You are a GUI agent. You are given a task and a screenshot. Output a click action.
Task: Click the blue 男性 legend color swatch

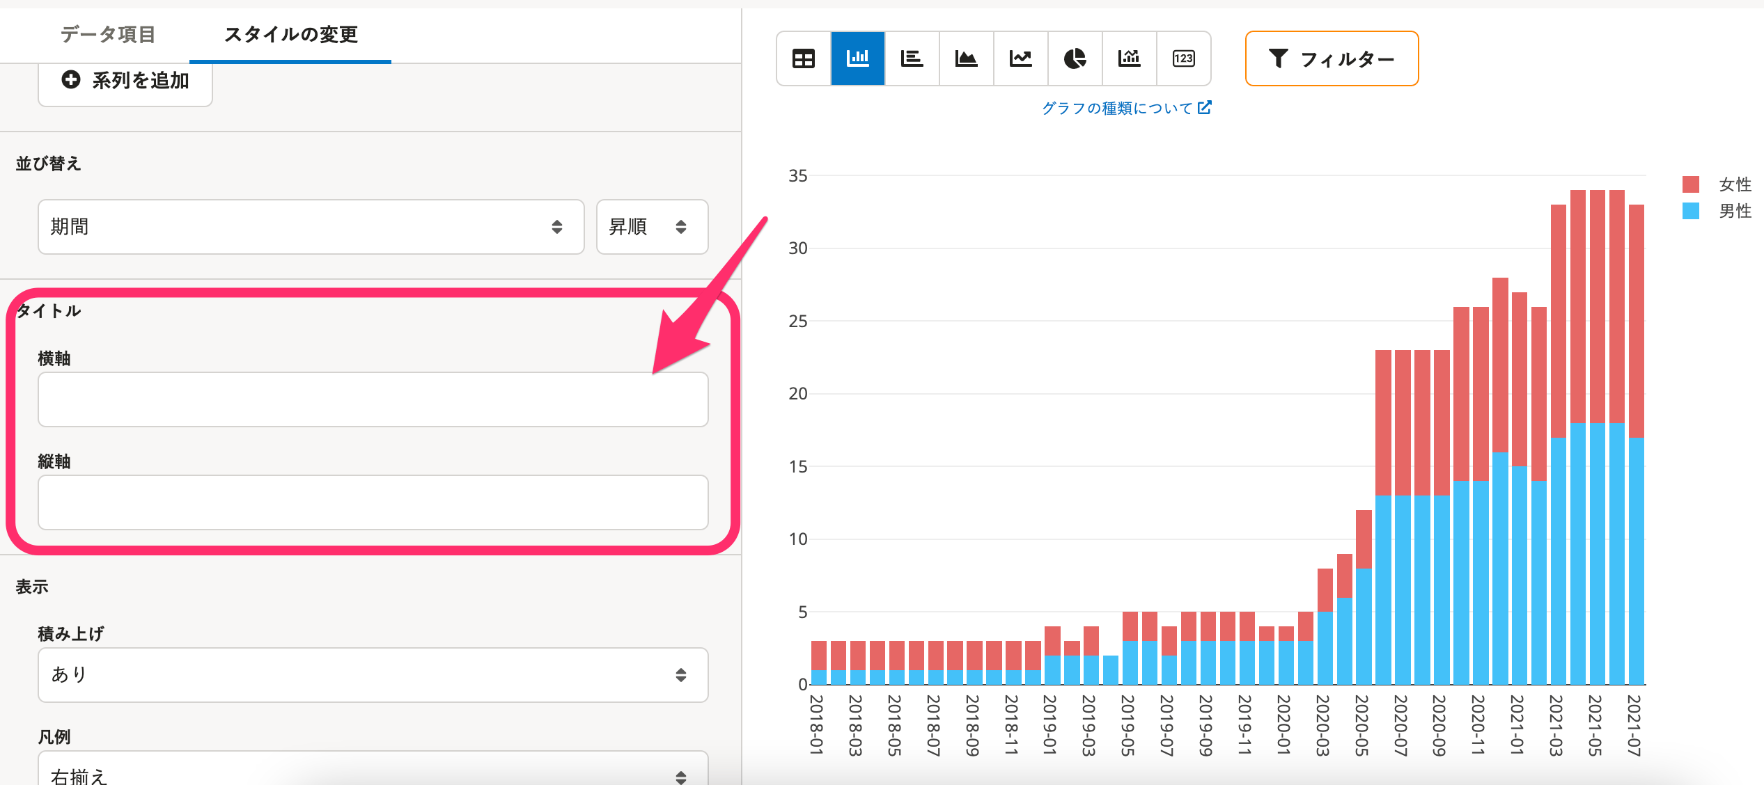(1691, 211)
